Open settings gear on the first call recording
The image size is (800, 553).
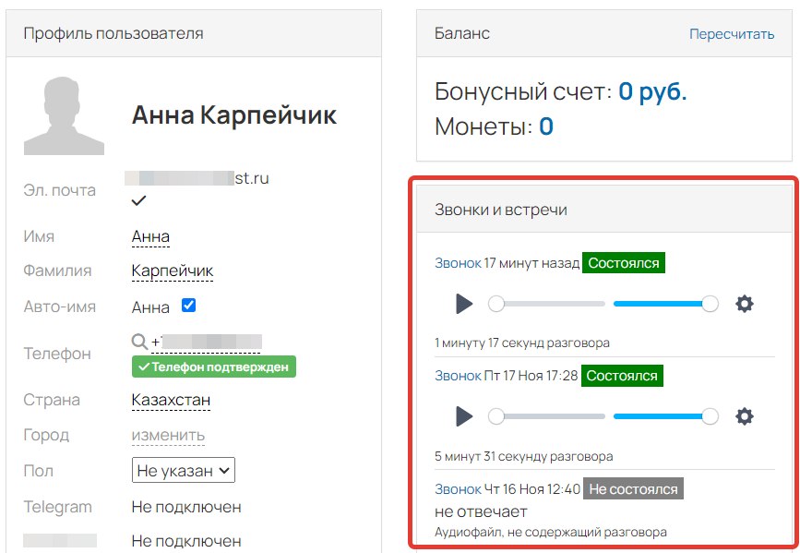pyautogui.click(x=745, y=303)
